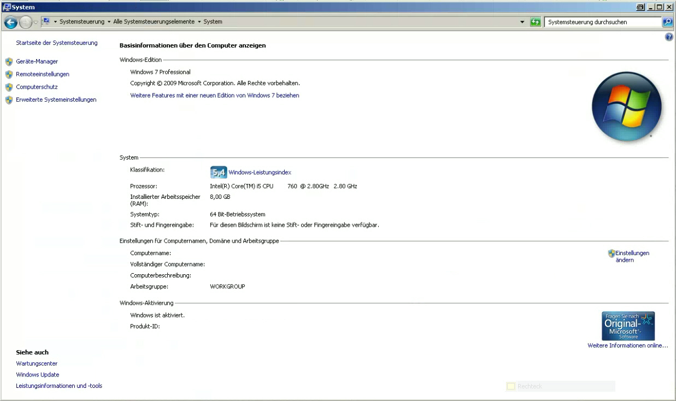
Task: Click the System window title bar icon
Action: point(7,7)
